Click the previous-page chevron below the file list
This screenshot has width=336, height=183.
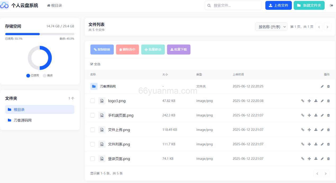point(317,173)
